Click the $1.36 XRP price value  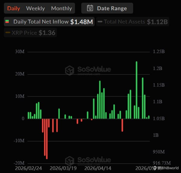click(47, 33)
